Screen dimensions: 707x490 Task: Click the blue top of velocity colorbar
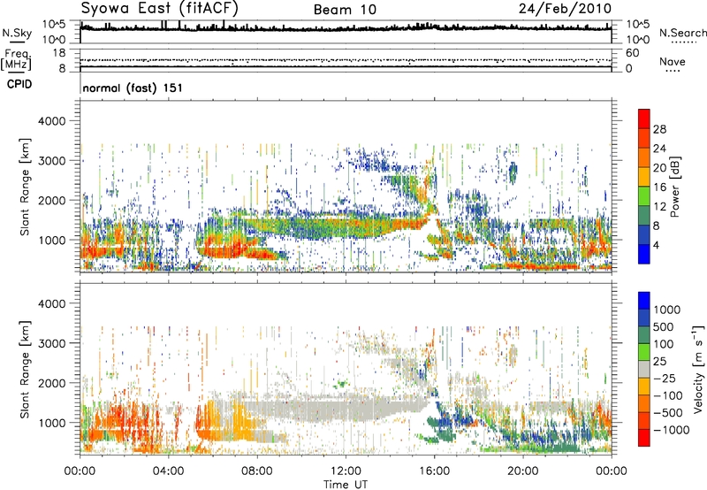[x=644, y=301]
